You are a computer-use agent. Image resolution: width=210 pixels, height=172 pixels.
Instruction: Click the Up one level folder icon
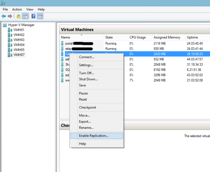(19, 16)
